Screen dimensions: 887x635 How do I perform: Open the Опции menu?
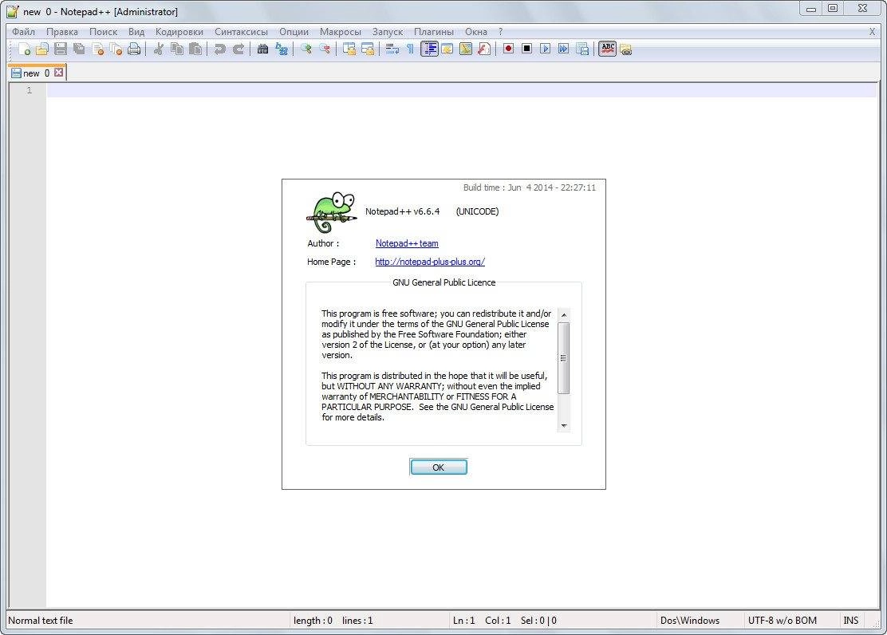pos(294,32)
